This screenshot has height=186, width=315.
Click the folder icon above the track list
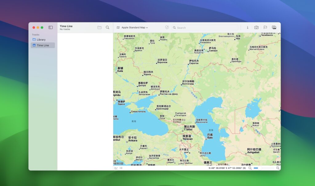click(x=99, y=27)
